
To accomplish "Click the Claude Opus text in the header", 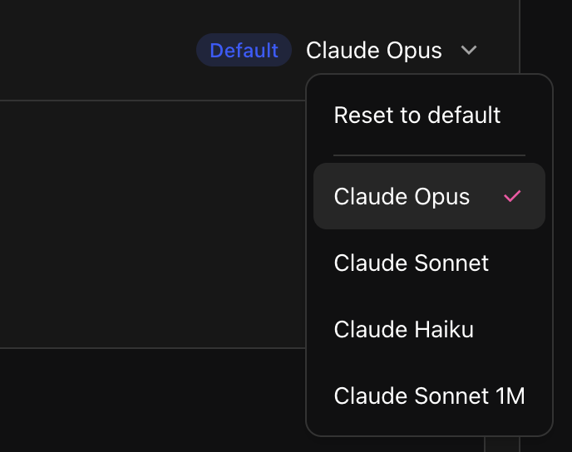I will click(374, 51).
